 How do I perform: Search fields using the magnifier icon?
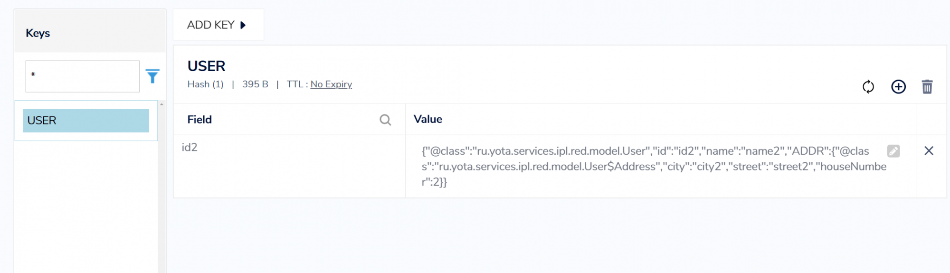pyautogui.click(x=385, y=120)
